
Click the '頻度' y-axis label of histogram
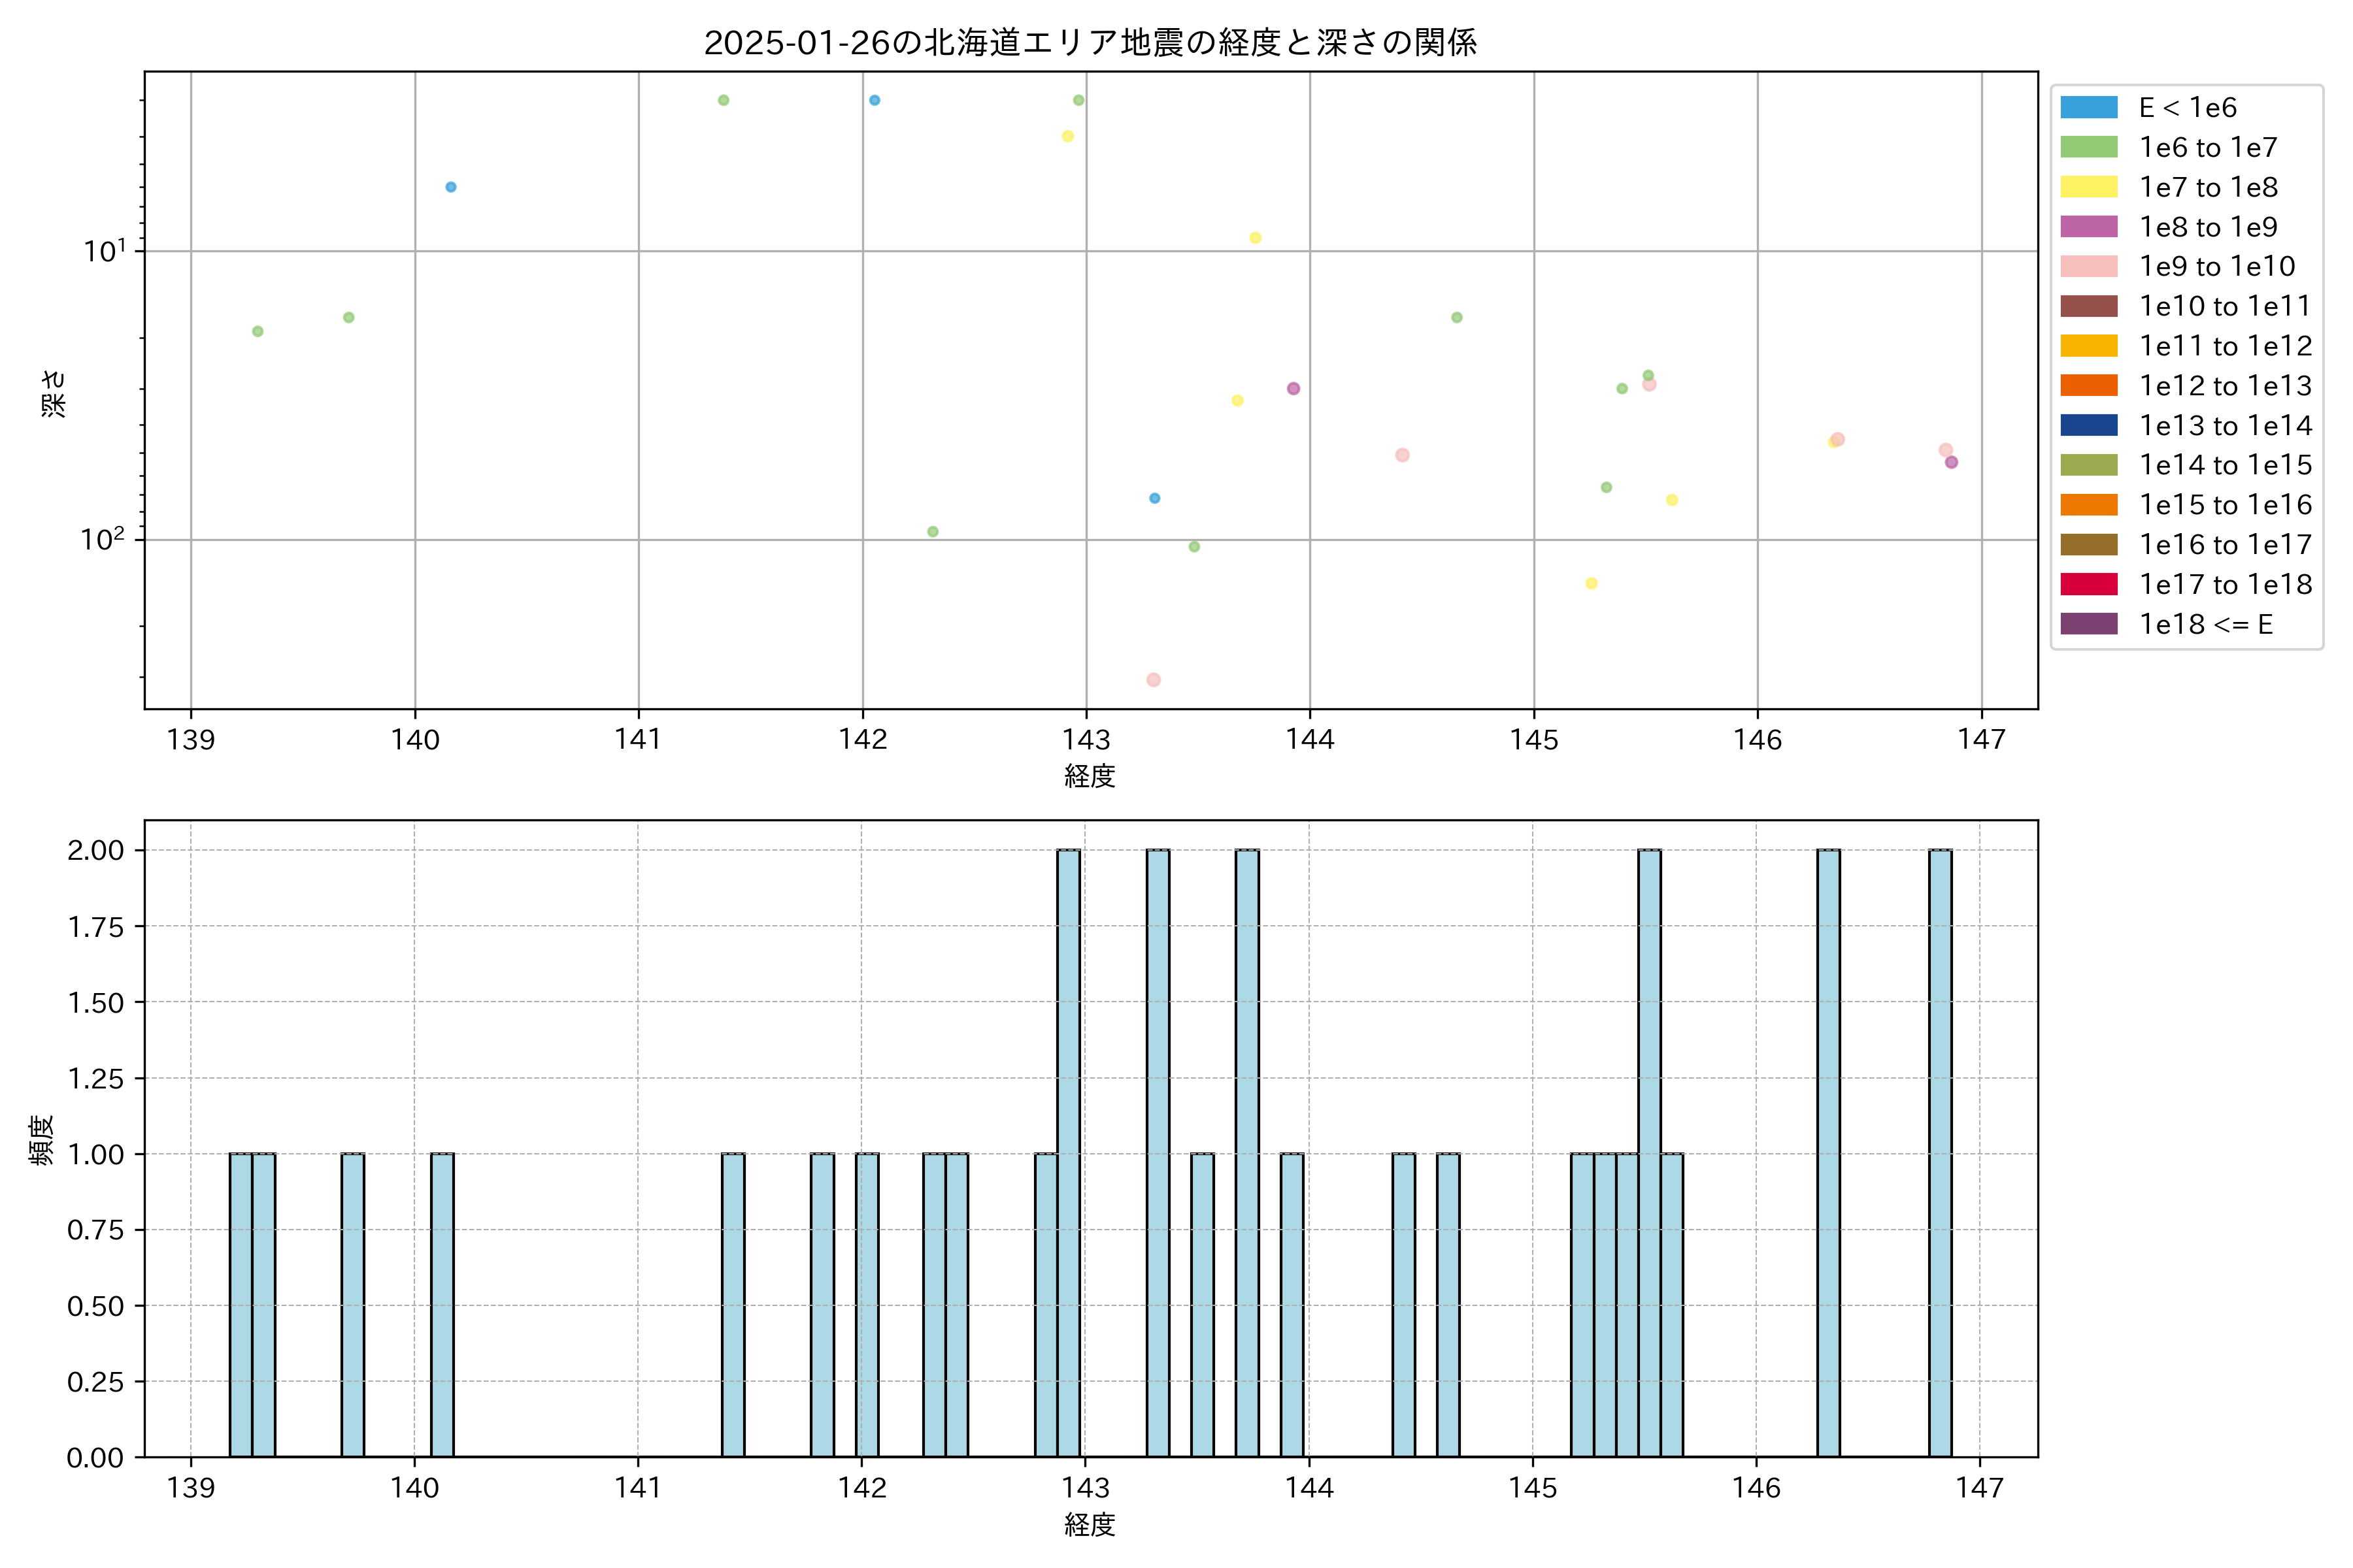(x=42, y=1139)
